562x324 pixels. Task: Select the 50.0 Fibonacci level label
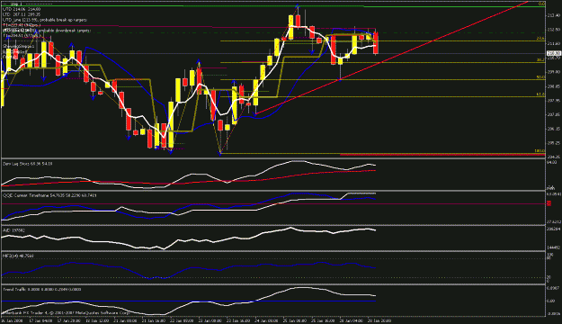pyautogui.click(x=540, y=77)
